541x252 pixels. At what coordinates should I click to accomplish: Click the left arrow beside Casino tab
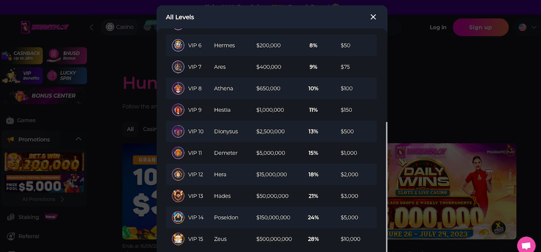click(91, 27)
